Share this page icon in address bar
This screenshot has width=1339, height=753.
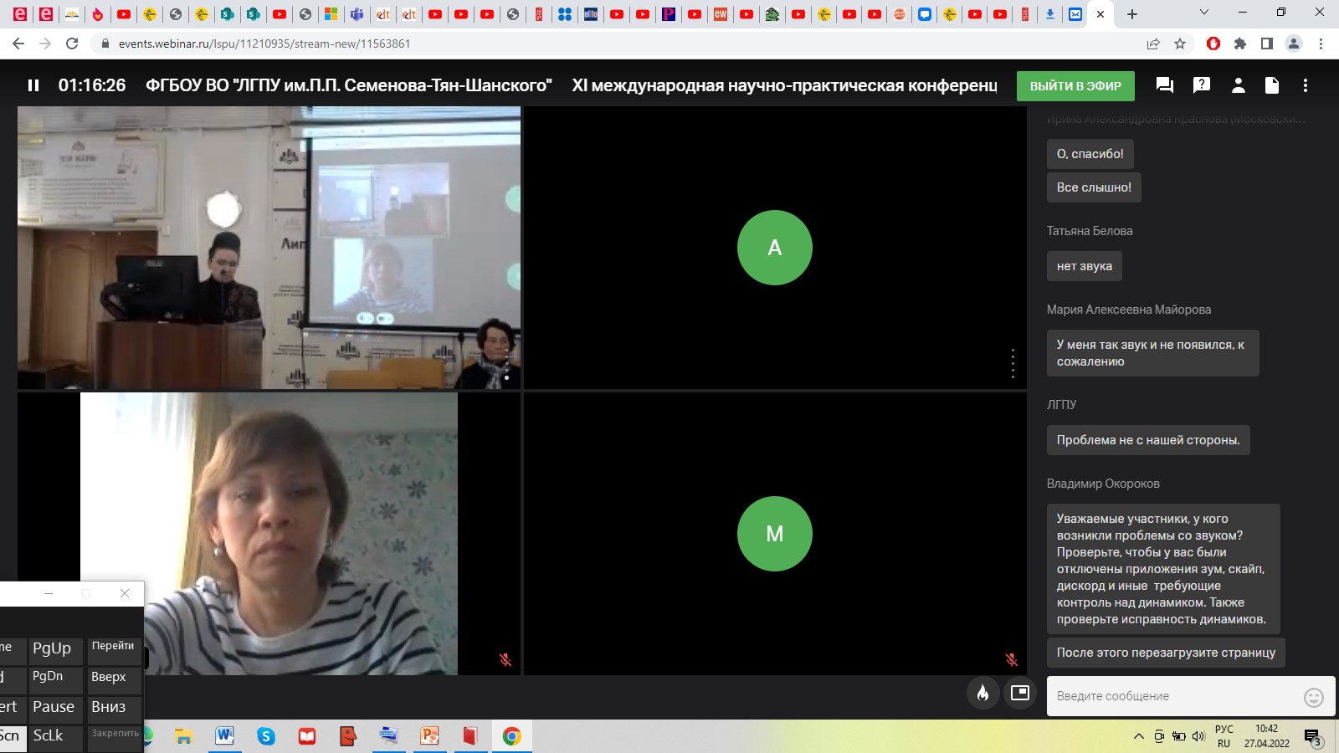1153,44
